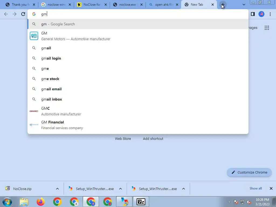Open the second Setup_WinThruster download
The height and width of the screenshot is (207, 276).
(x=158, y=189)
